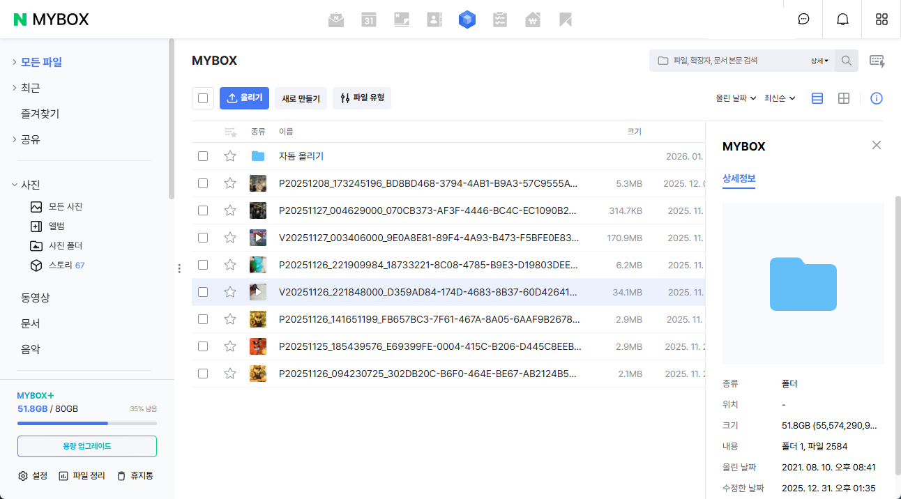This screenshot has width=901, height=499.
Task: Check the V20251126_221848000 row
Action: click(x=203, y=292)
